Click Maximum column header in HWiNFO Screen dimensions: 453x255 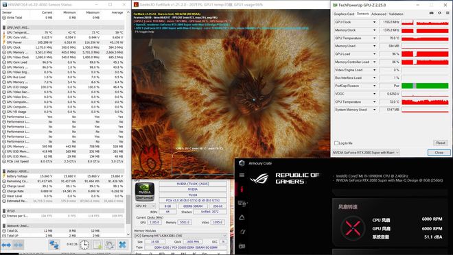(x=93, y=12)
